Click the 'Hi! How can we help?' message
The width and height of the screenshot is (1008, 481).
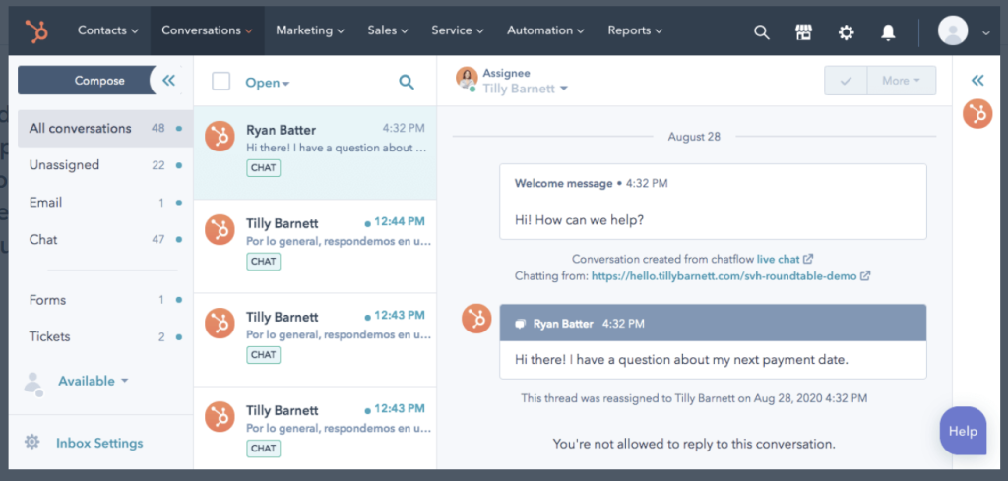click(x=579, y=220)
